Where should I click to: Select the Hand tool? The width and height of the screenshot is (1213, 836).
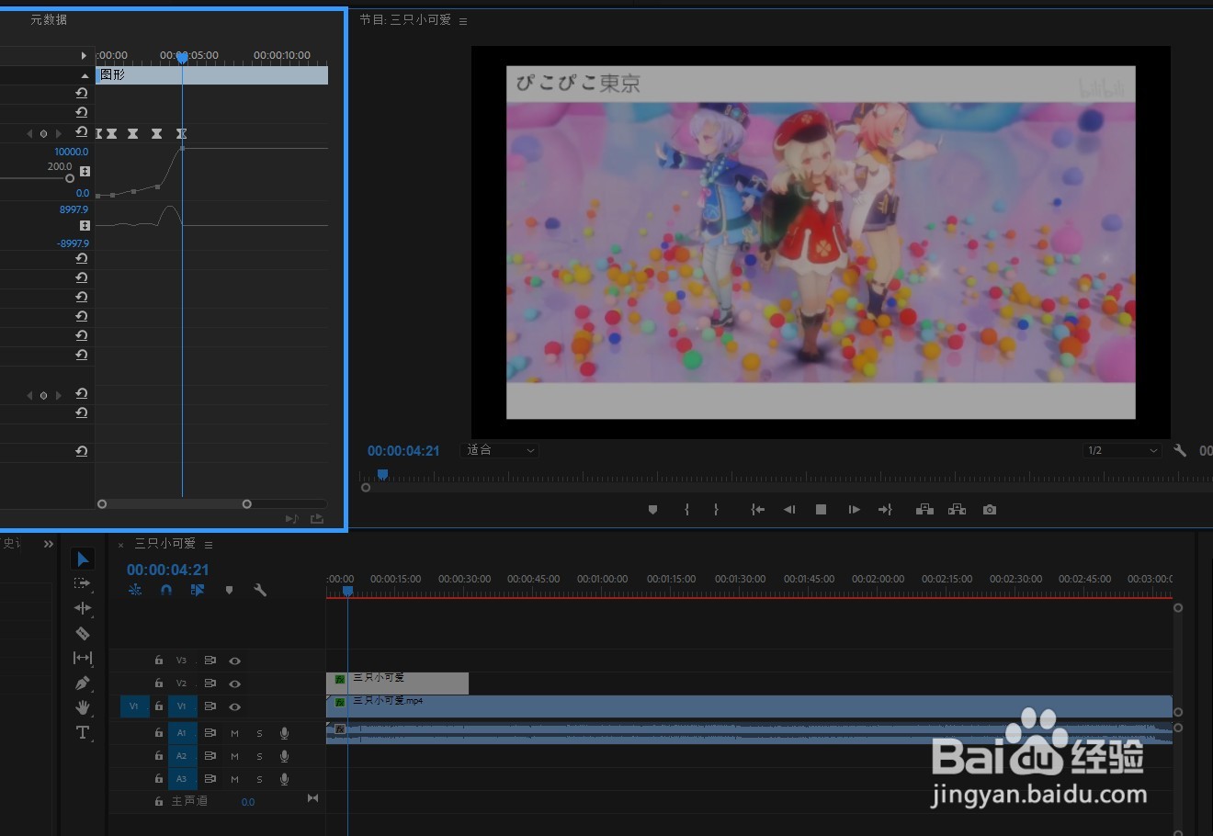pos(83,707)
